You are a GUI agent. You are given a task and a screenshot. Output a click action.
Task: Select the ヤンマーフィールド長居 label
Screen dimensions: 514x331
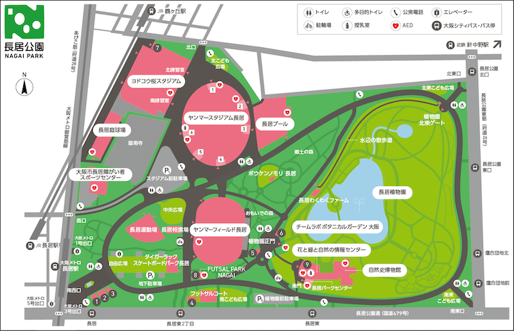pos(220,230)
